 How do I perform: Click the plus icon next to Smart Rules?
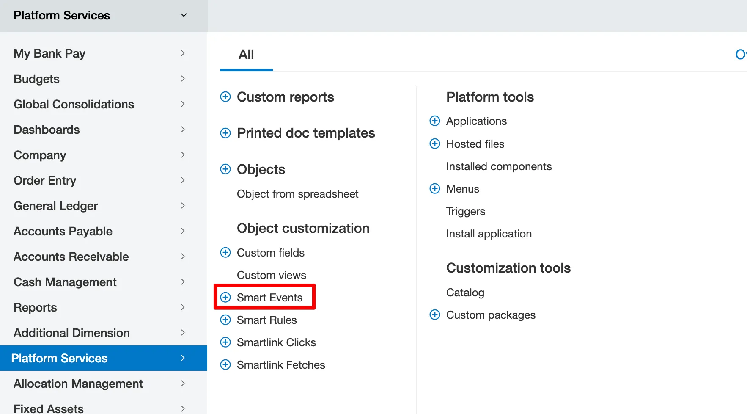225,320
